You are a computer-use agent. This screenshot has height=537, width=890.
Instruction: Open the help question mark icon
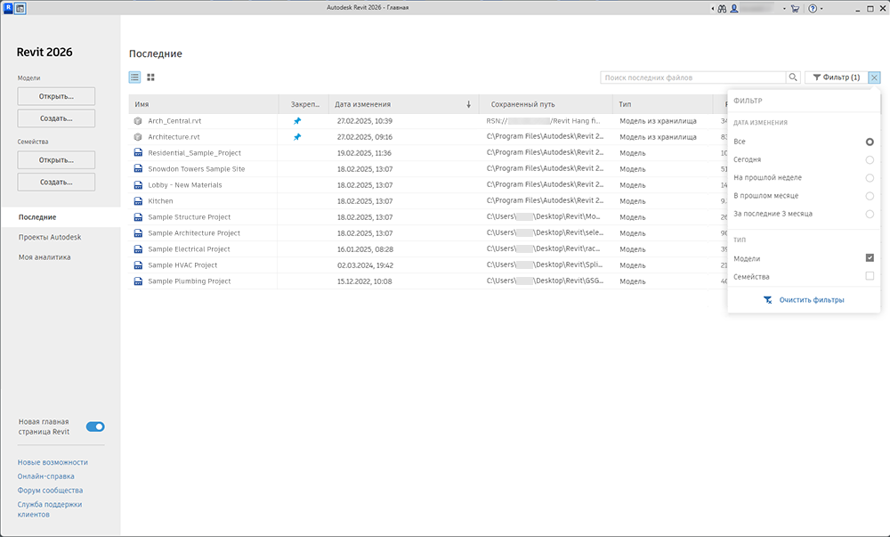[x=813, y=9]
